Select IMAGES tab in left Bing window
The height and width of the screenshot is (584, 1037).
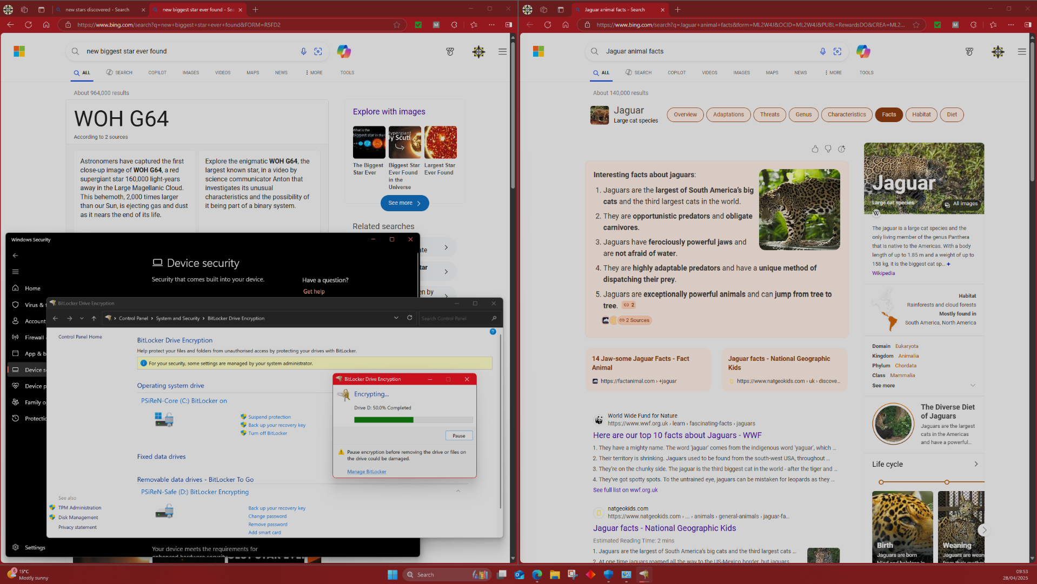190,72
